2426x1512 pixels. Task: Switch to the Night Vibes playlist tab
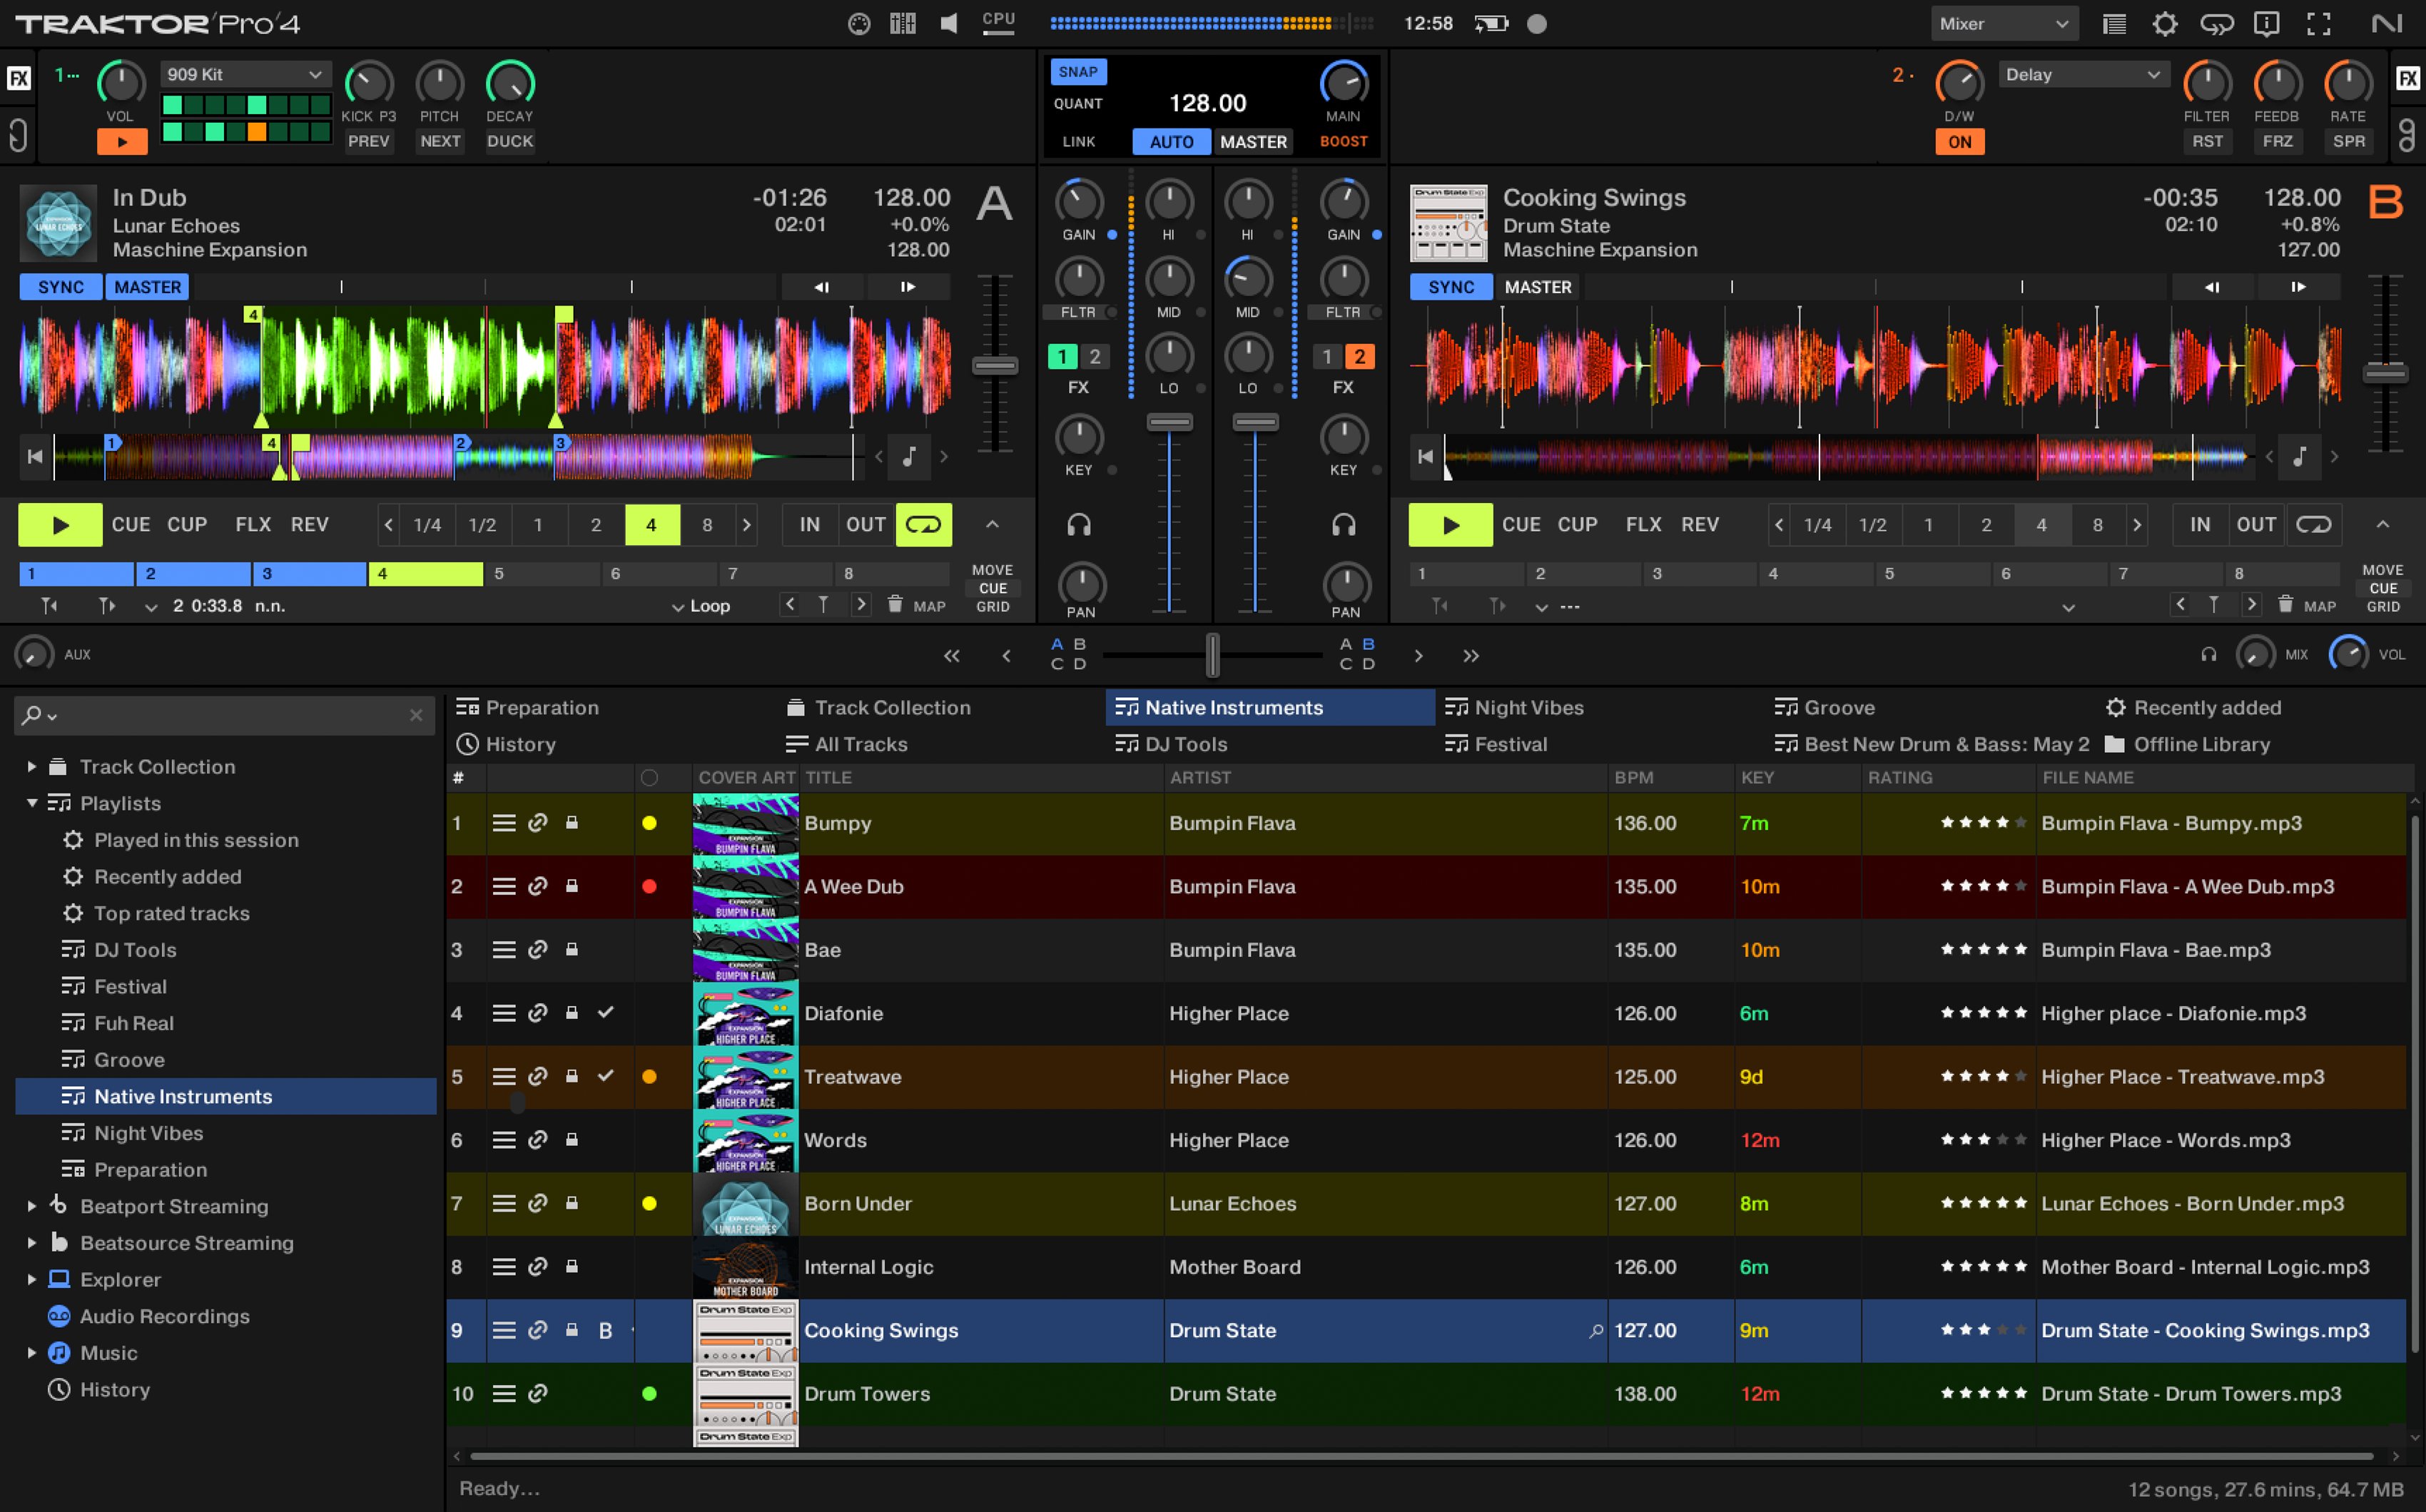point(1528,707)
